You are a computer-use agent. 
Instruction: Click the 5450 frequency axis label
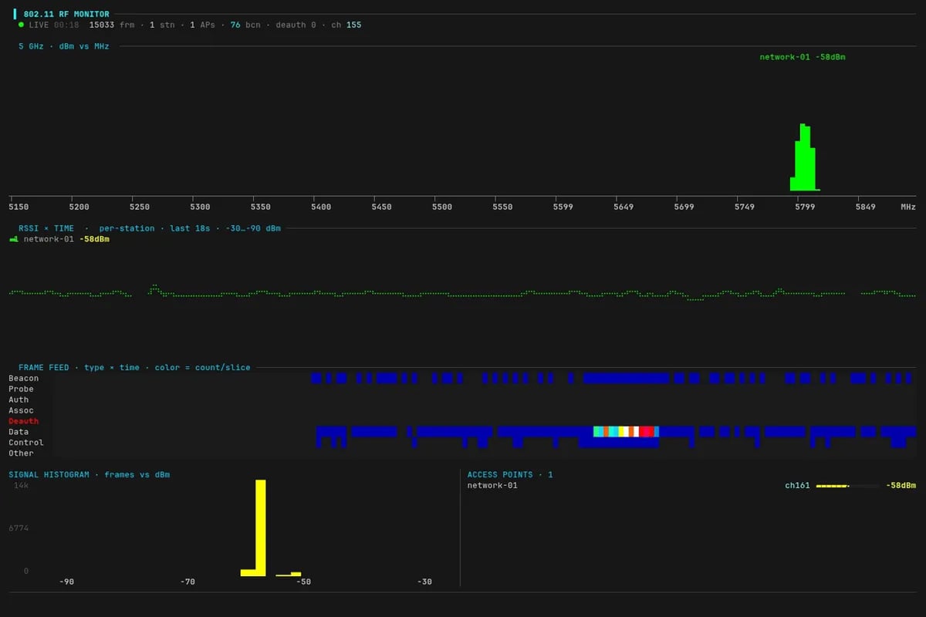(x=382, y=207)
